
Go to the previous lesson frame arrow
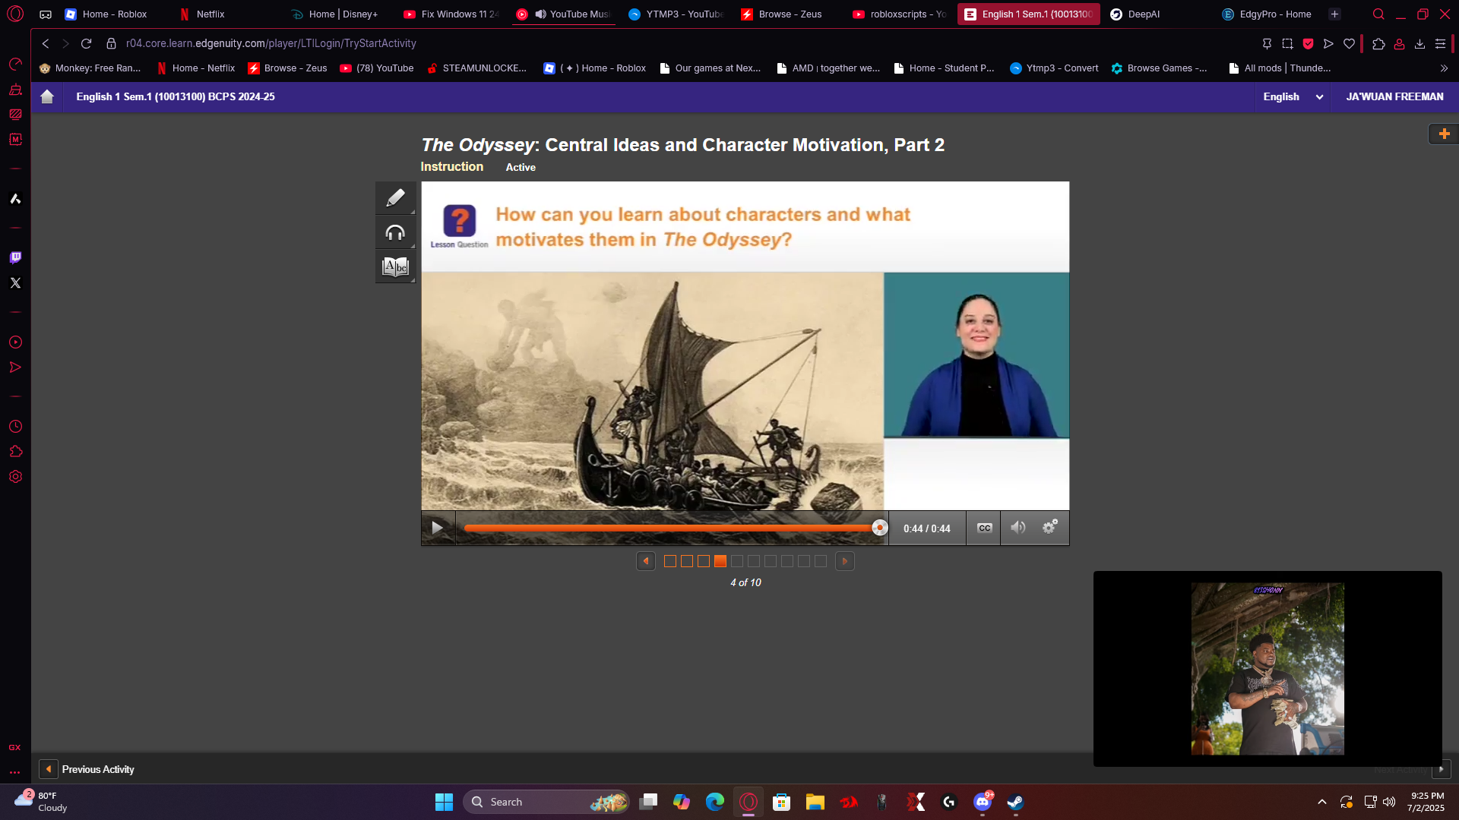646,561
